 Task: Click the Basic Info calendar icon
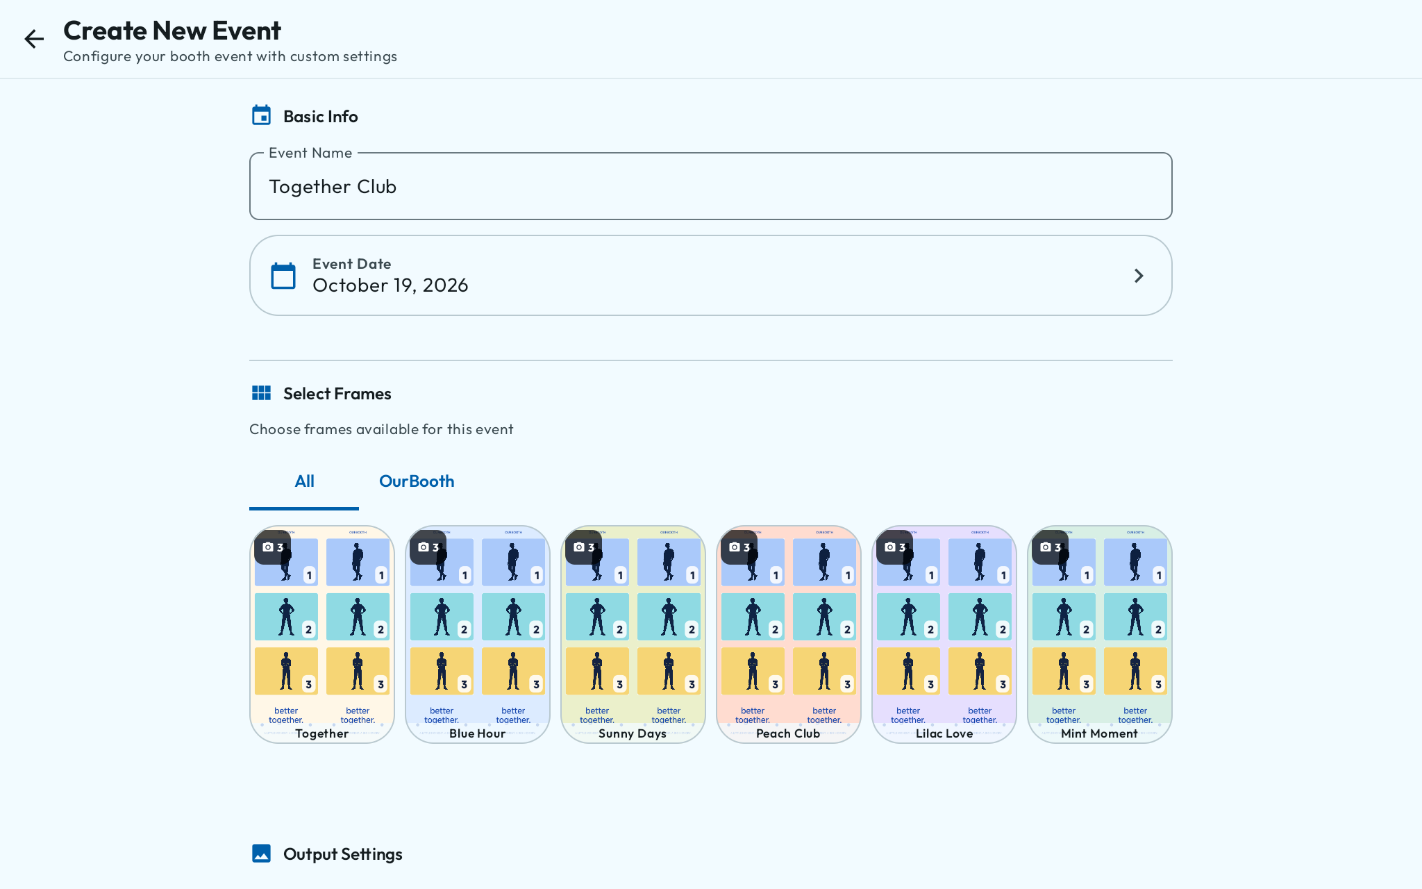(x=261, y=115)
